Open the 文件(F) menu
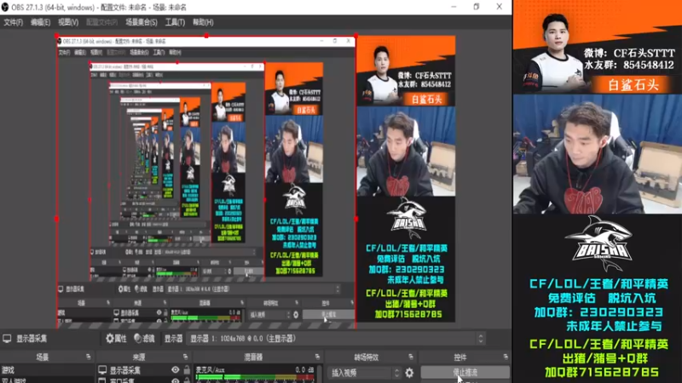The width and height of the screenshot is (682, 383). point(13,22)
